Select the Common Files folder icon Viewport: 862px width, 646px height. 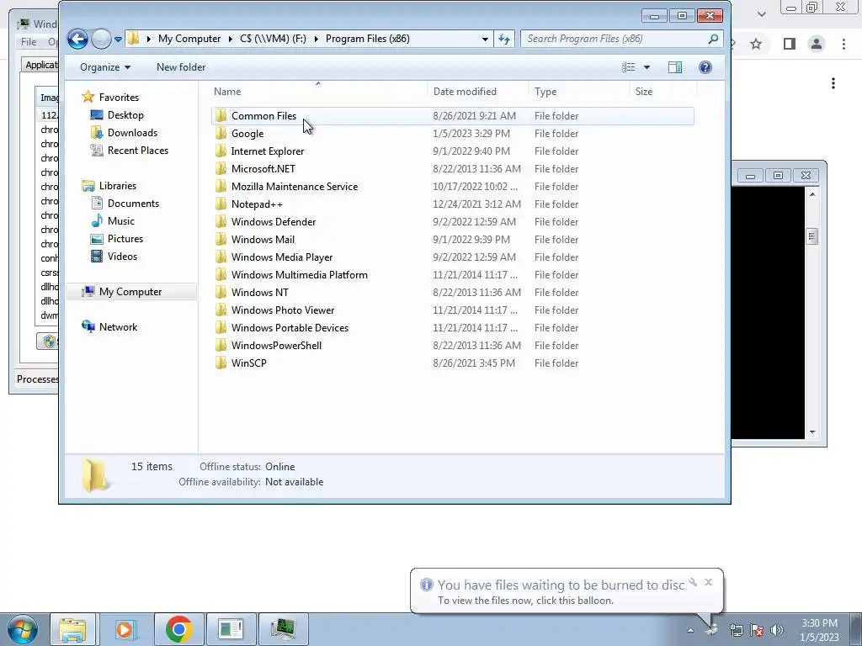pyautogui.click(x=221, y=116)
